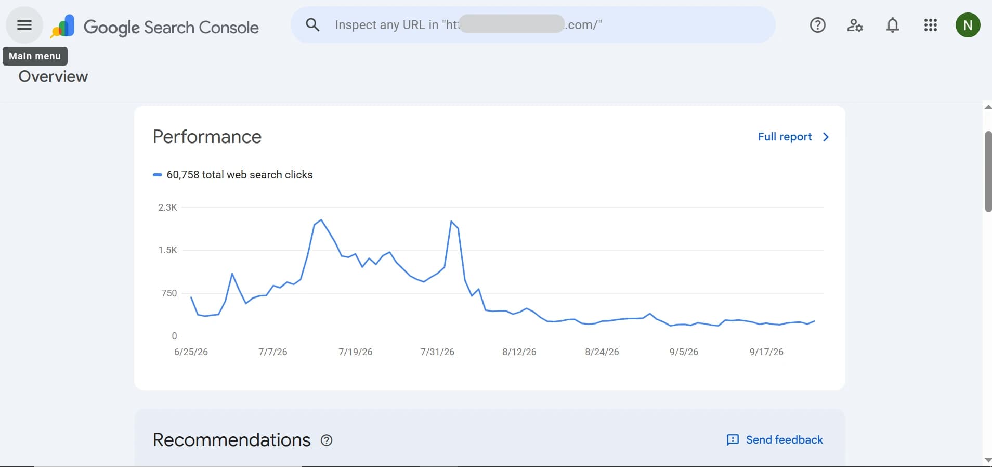Click the URL inspection search field
The height and width of the screenshot is (467, 992).
point(533,25)
